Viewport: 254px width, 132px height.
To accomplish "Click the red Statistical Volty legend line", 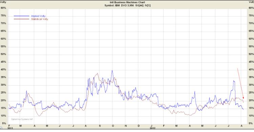I will click(22, 19).
